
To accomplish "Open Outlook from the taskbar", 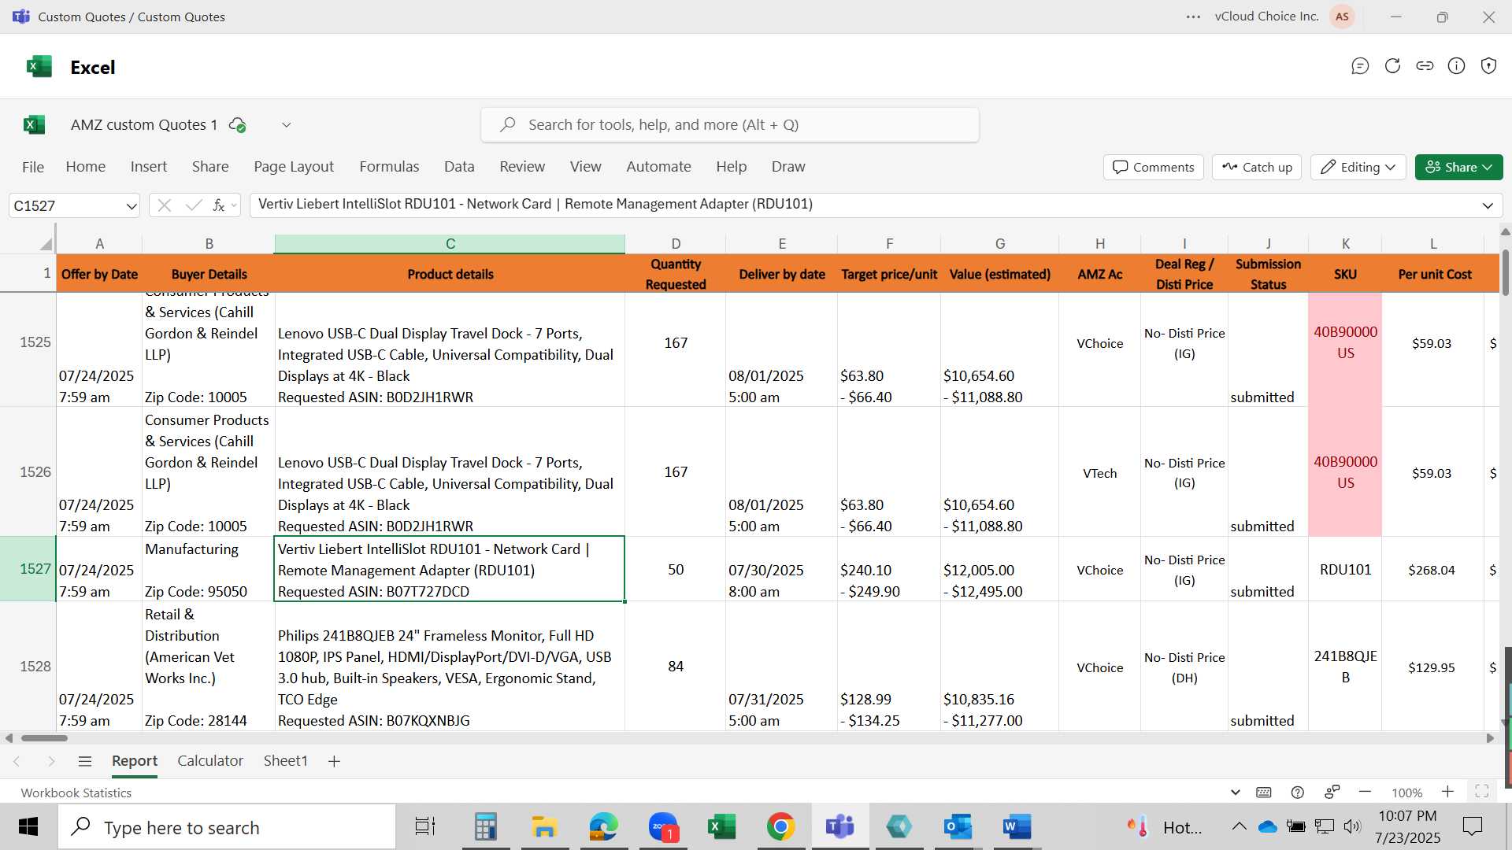I will (958, 827).
